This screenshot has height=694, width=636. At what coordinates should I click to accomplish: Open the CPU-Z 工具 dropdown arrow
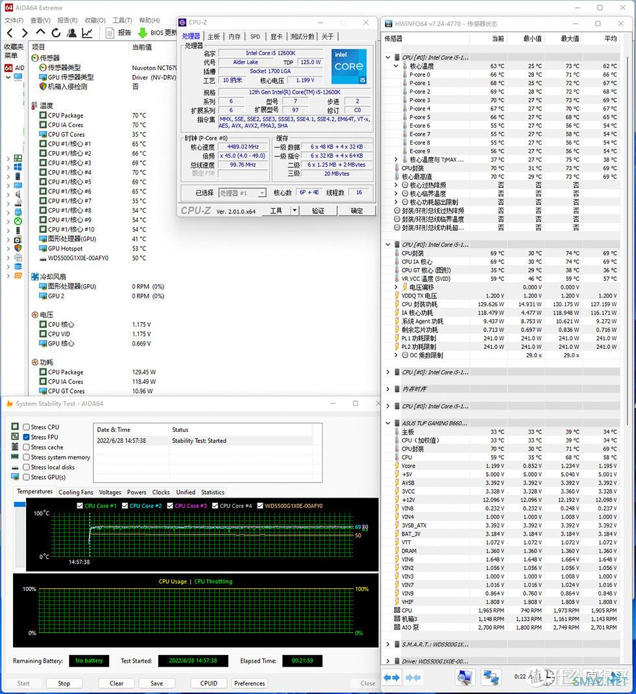(295, 211)
